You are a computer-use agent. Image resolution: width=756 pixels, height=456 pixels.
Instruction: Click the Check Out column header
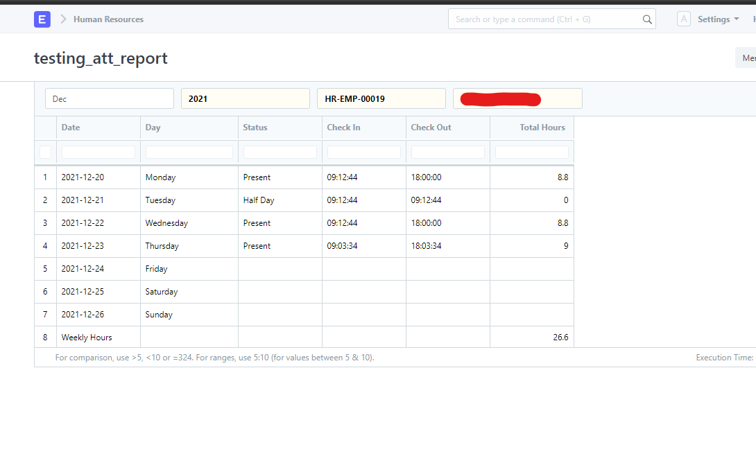[431, 128]
